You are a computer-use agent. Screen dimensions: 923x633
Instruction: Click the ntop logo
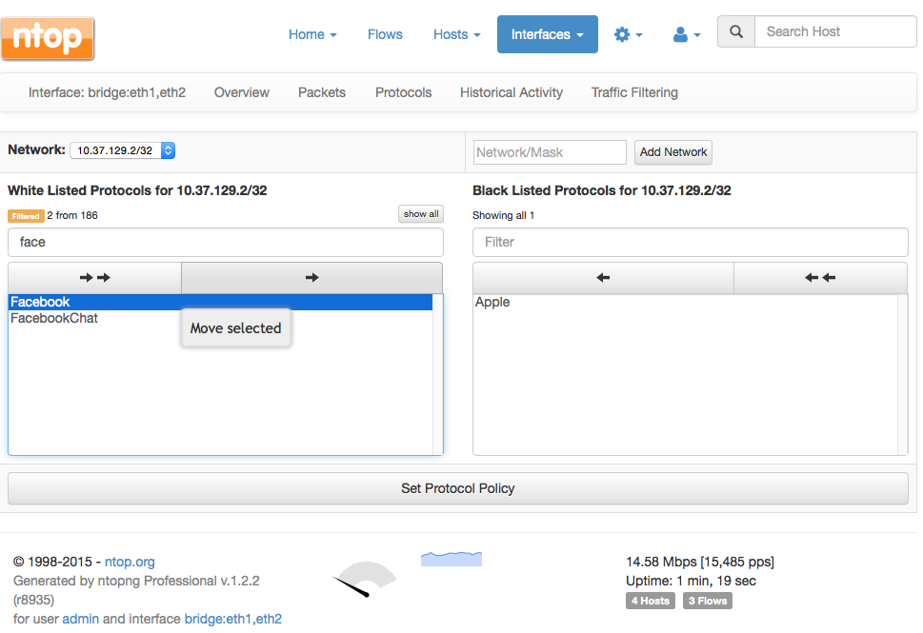(48, 38)
